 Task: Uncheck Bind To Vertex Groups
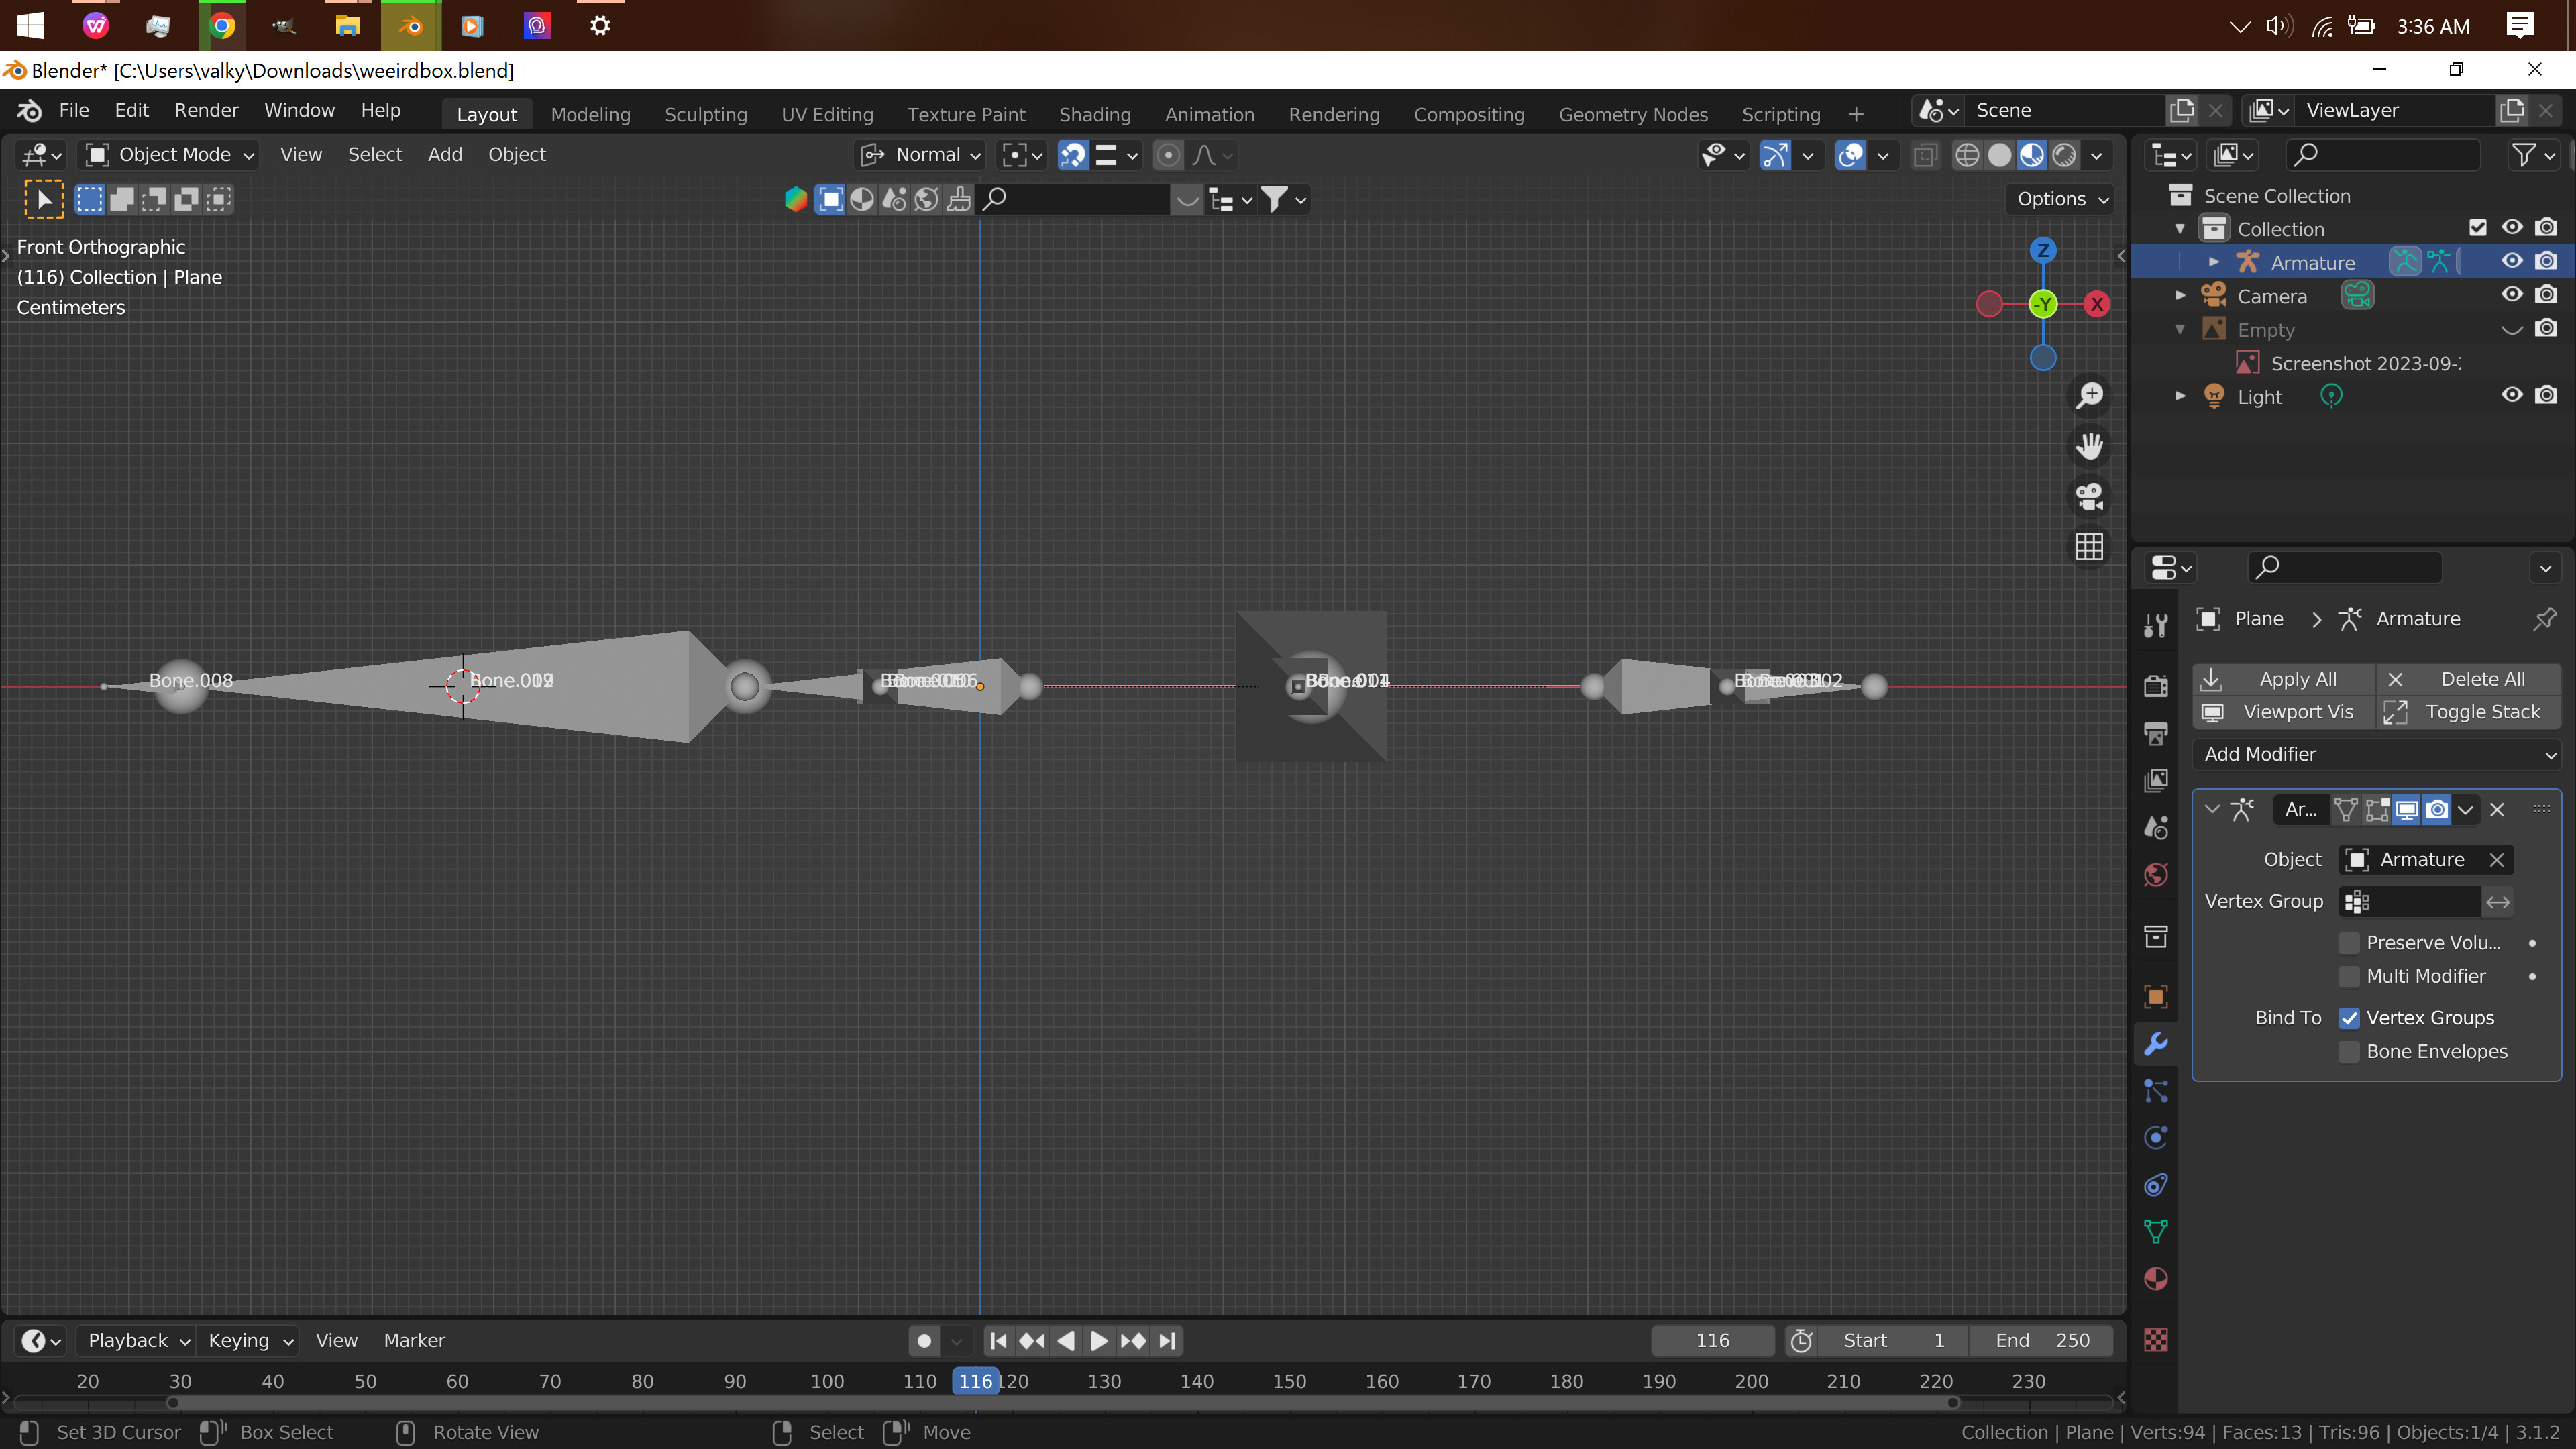coord(2349,1018)
